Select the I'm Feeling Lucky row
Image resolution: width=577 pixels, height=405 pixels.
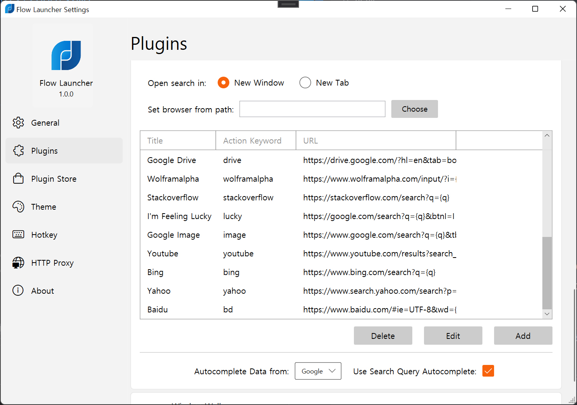[x=341, y=216]
